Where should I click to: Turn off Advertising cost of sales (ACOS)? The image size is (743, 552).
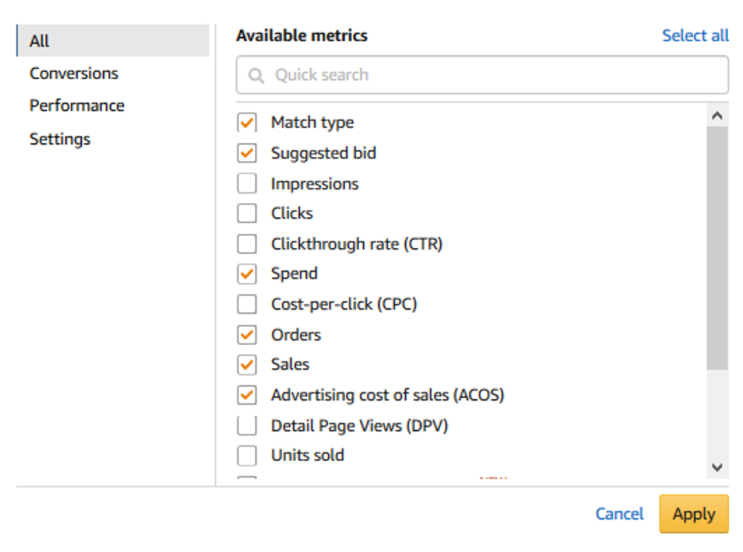pos(246,395)
